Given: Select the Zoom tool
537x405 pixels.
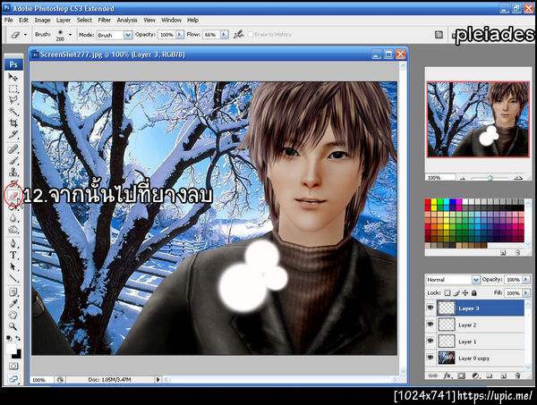Looking at the screenshot, I should [13, 326].
